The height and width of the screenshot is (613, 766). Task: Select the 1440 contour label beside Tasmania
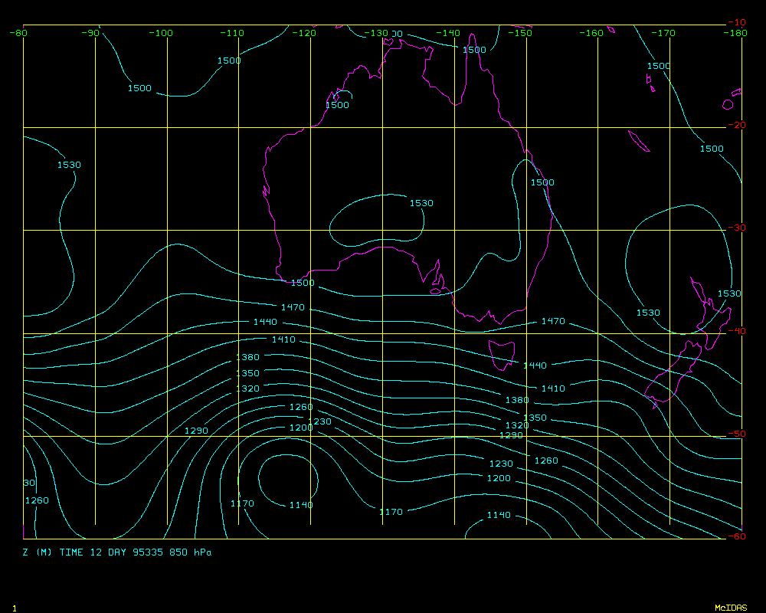(x=535, y=366)
